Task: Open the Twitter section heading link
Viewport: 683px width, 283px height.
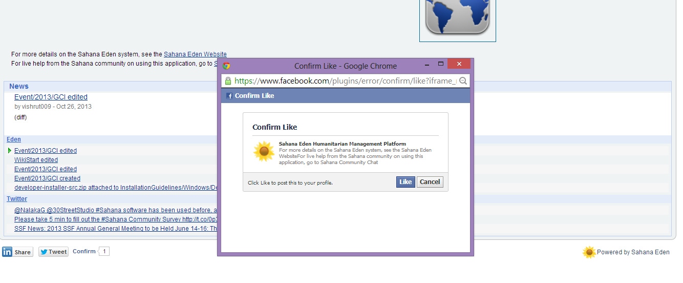Action: (x=17, y=199)
